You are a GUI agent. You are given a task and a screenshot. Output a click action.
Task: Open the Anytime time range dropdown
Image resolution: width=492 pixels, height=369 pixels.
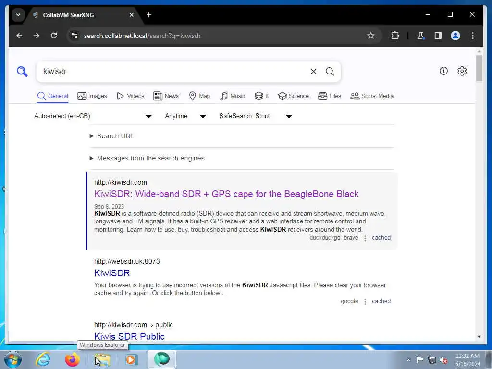(186, 116)
